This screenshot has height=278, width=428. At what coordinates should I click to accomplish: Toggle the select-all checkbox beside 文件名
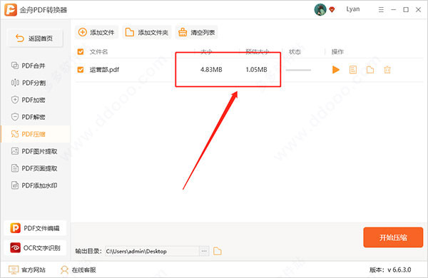click(81, 51)
